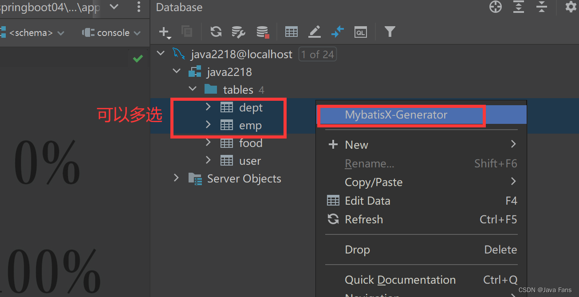Click the Filter funnel icon
The height and width of the screenshot is (297, 579).
[x=390, y=32]
